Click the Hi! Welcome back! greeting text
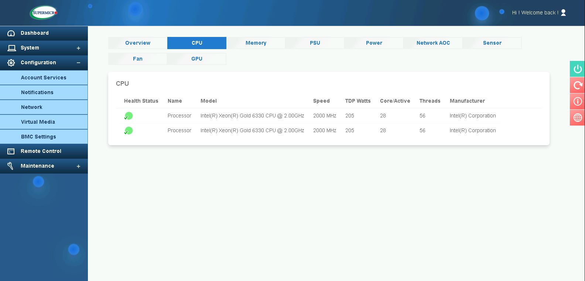585x281 pixels. click(x=535, y=13)
